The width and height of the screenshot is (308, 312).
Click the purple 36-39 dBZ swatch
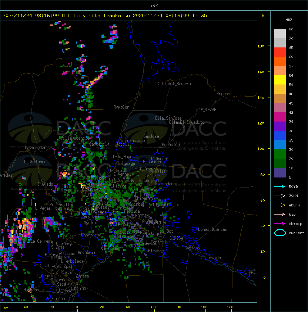pyautogui.click(x=280, y=126)
